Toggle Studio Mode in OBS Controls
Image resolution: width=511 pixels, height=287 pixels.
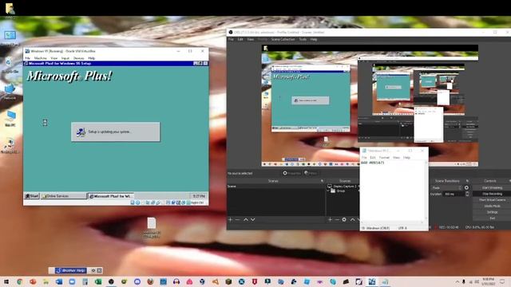click(492, 206)
